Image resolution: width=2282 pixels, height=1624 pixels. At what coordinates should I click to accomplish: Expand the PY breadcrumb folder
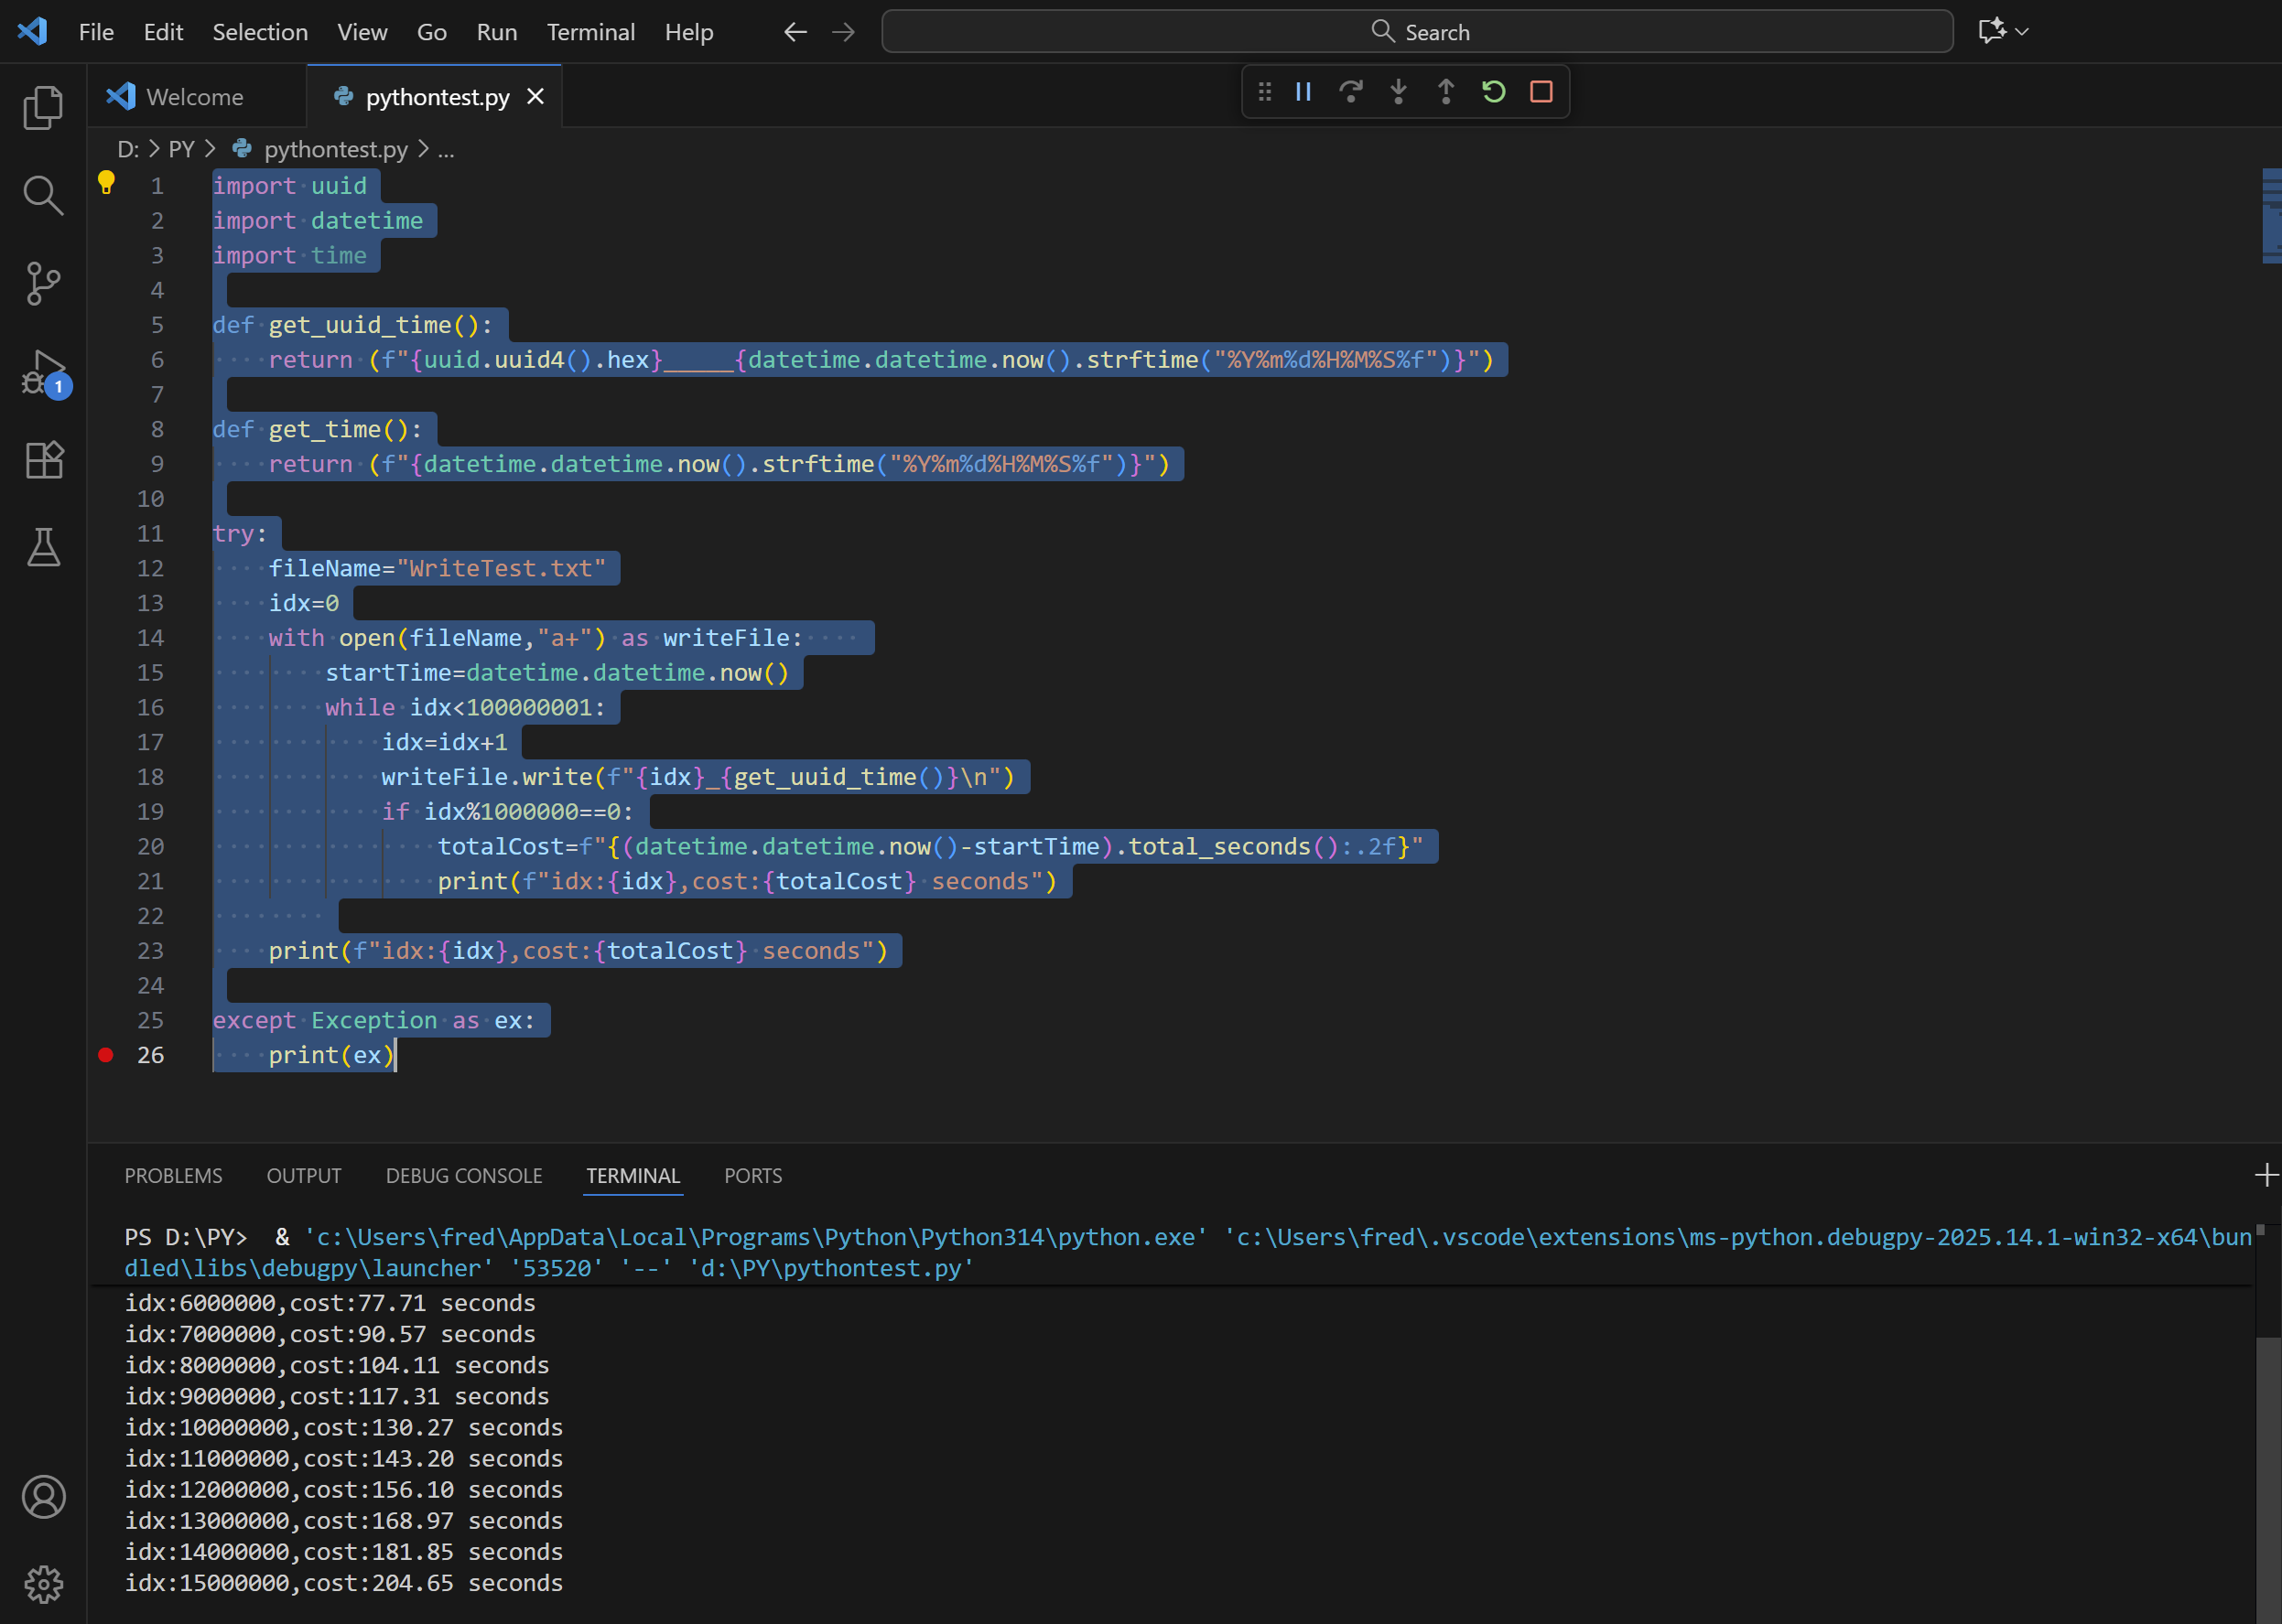pos(181,149)
